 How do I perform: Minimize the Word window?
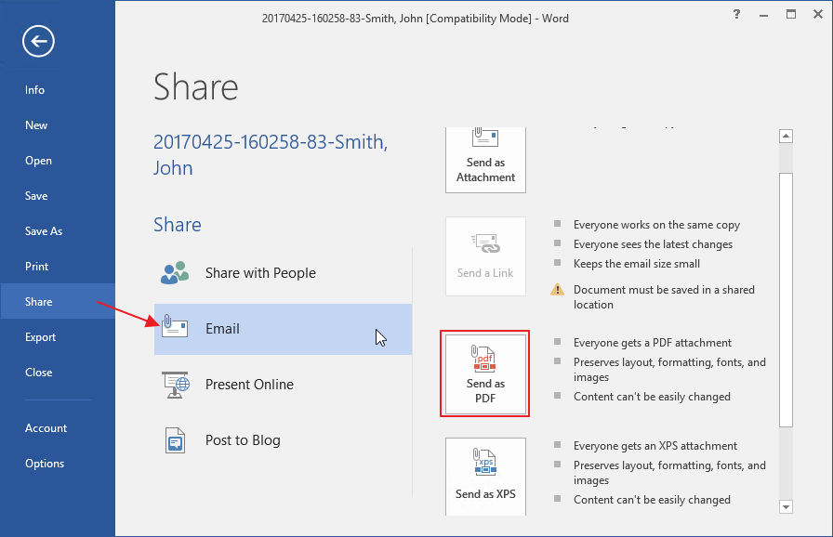(763, 15)
